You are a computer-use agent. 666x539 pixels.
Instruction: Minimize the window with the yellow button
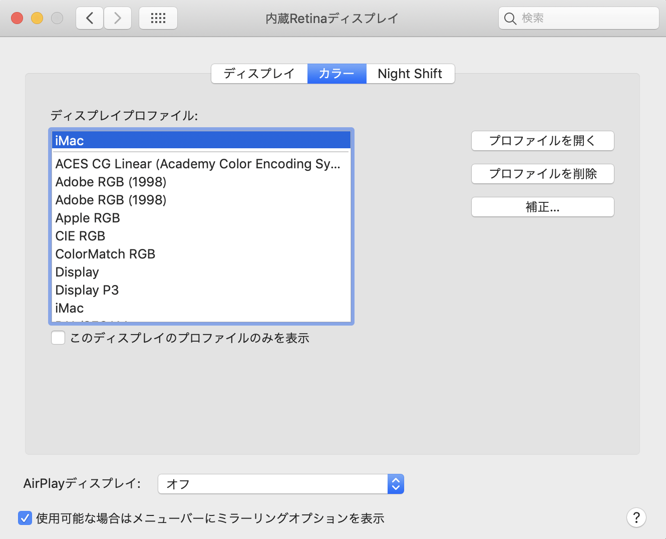coord(37,19)
